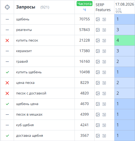Click the frequency value 57843
The height and width of the screenshot is (141, 135).
coord(85,30)
